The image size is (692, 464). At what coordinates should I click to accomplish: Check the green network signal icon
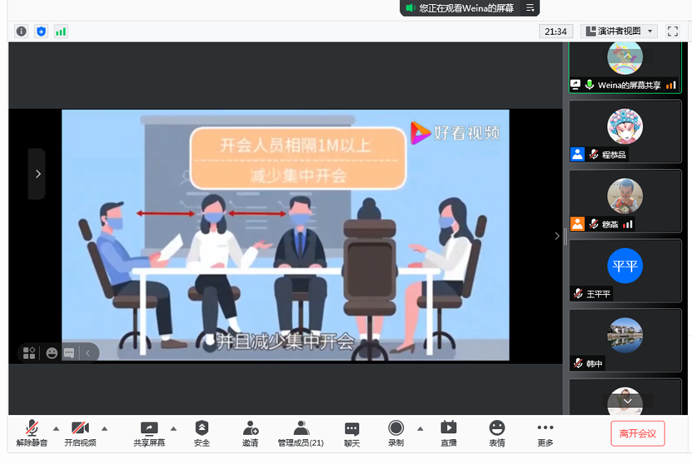tap(61, 31)
